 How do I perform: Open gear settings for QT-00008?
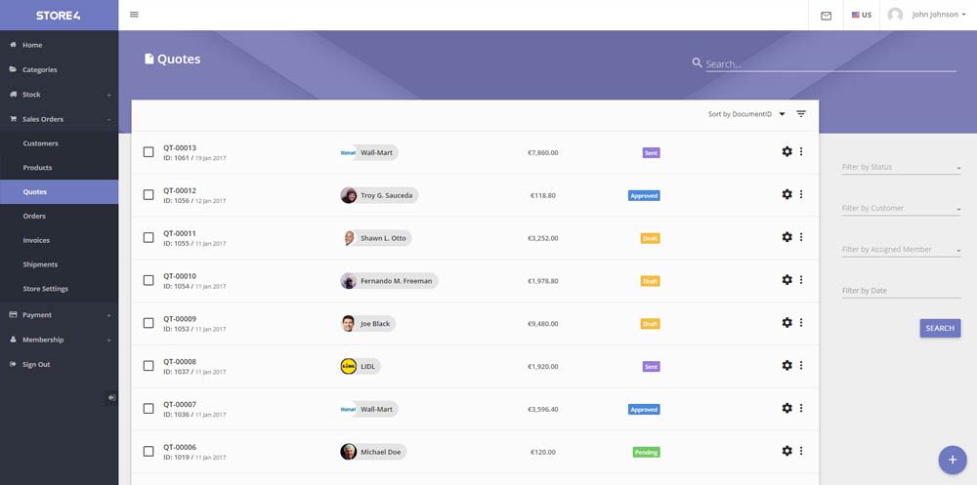pyautogui.click(x=786, y=366)
